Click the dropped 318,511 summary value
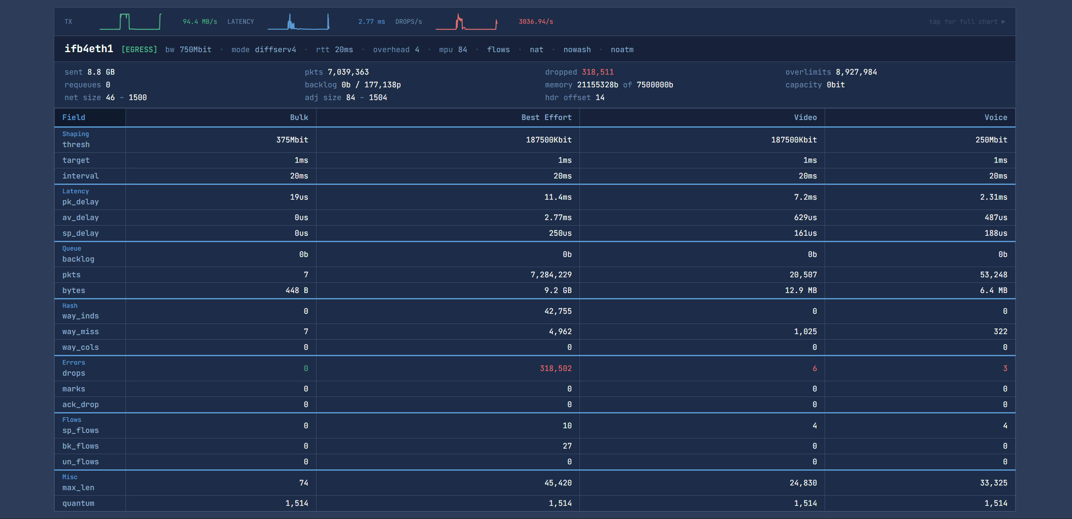 point(597,72)
